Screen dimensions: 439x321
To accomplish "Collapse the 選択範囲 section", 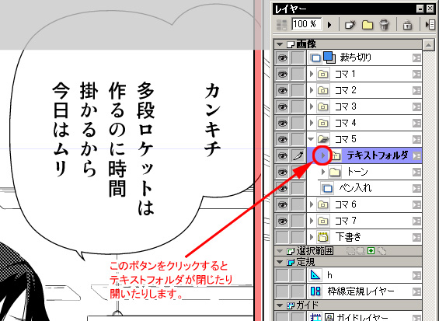I will [280, 251].
